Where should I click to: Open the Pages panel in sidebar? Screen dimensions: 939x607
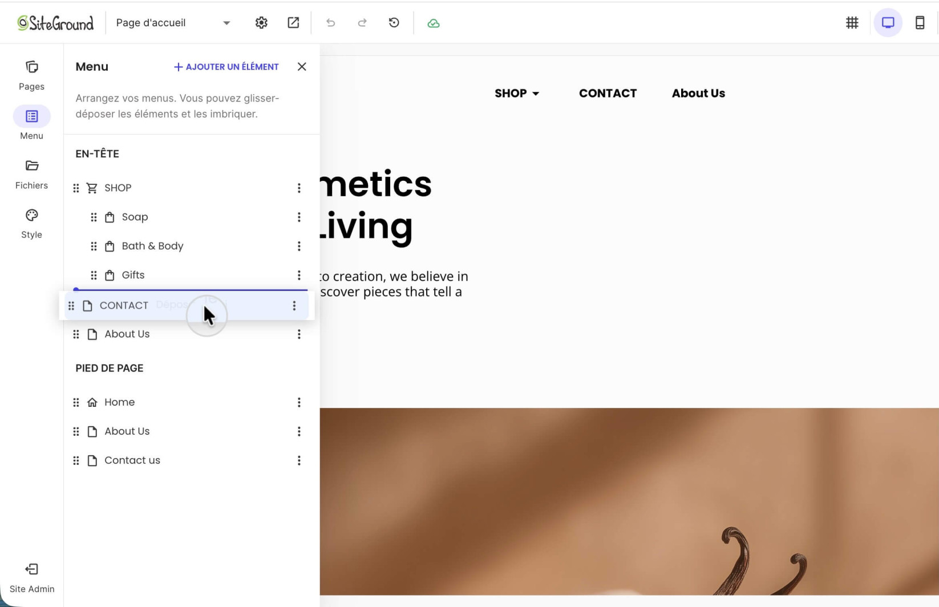point(31,75)
